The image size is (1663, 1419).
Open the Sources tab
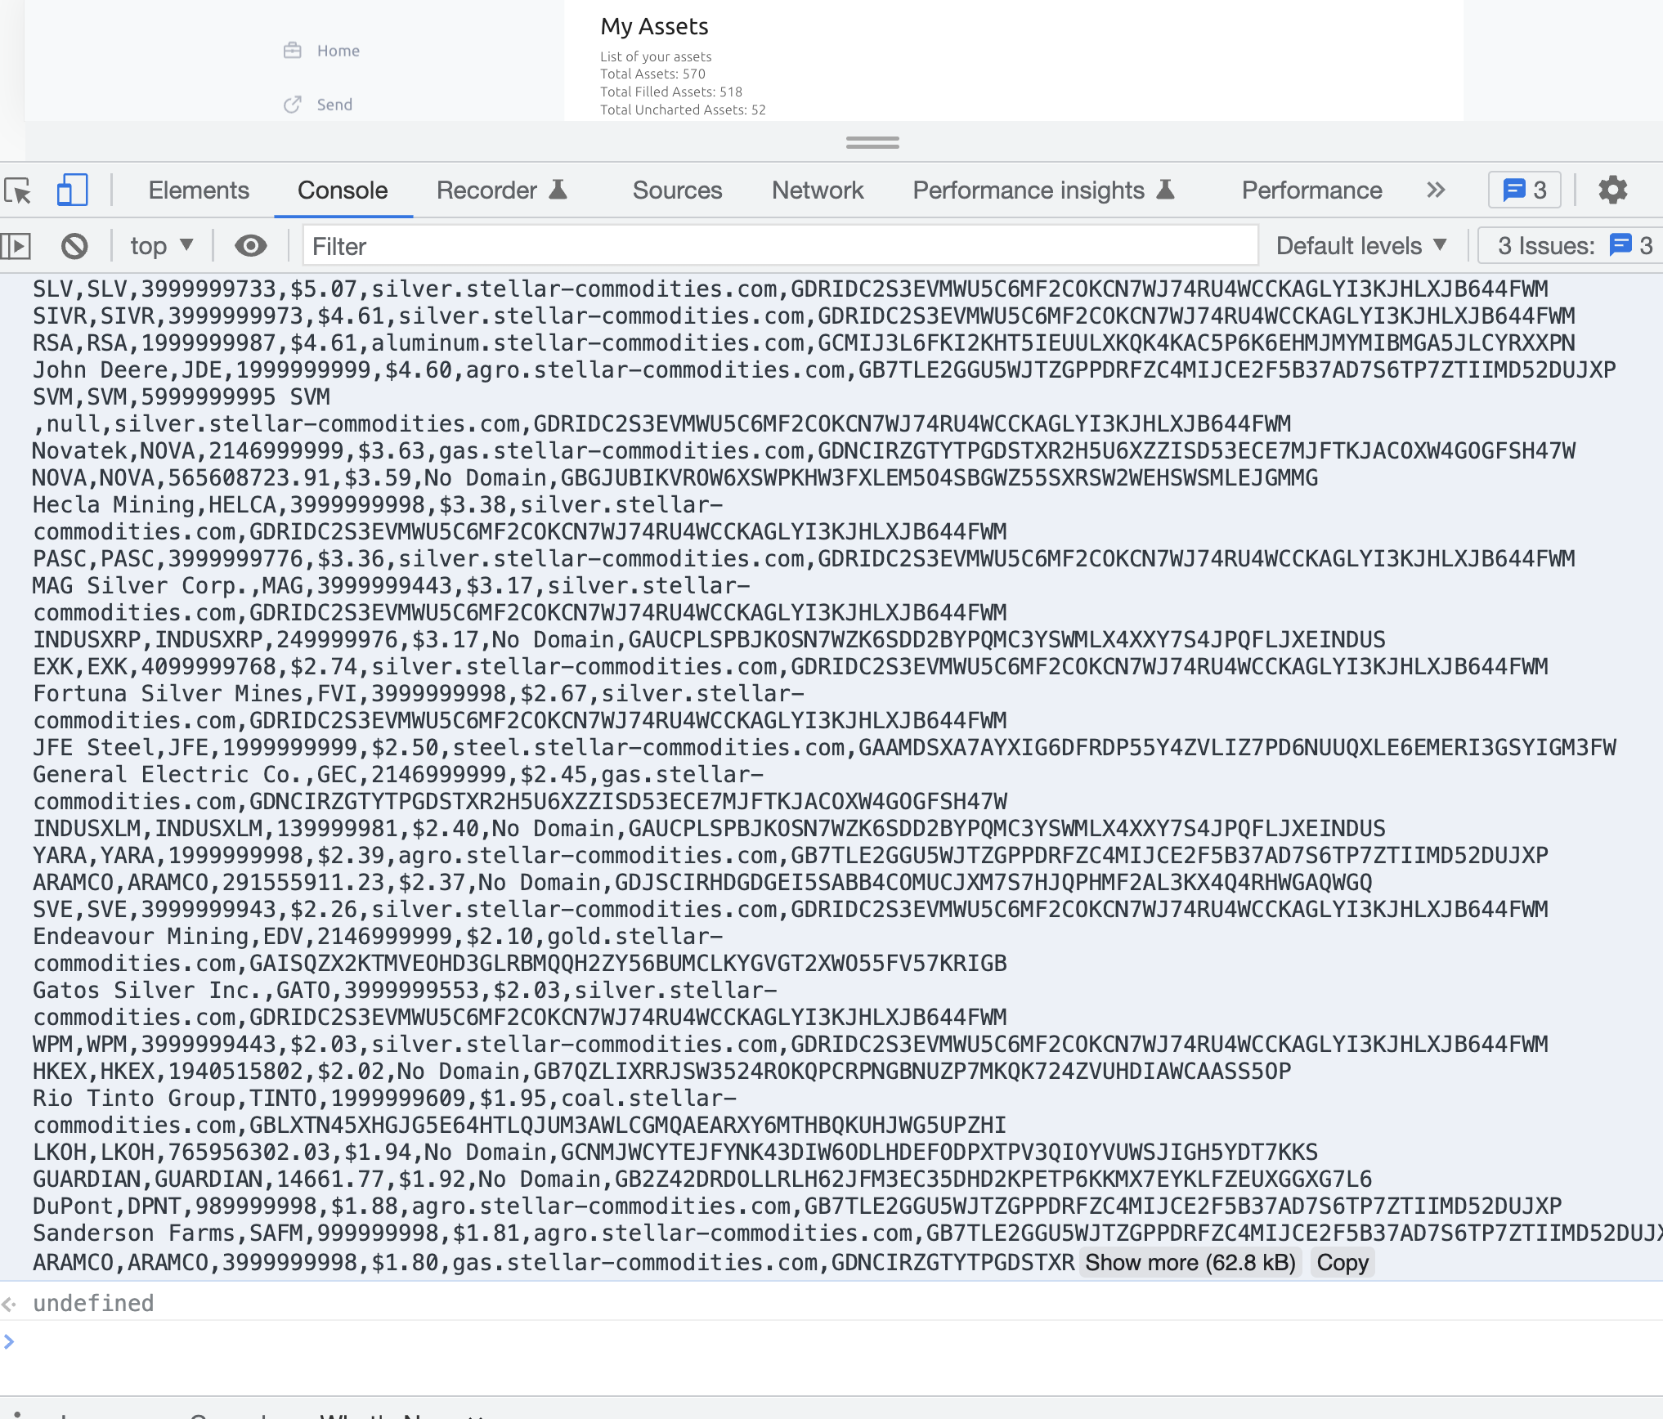677,190
